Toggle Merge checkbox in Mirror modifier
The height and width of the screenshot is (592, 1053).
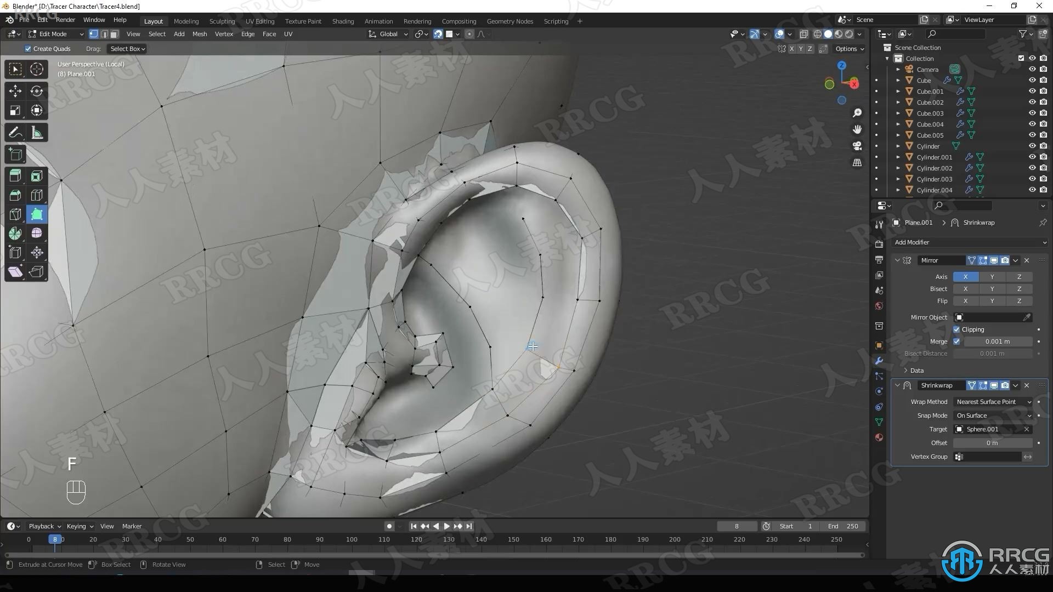[x=957, y=341]
